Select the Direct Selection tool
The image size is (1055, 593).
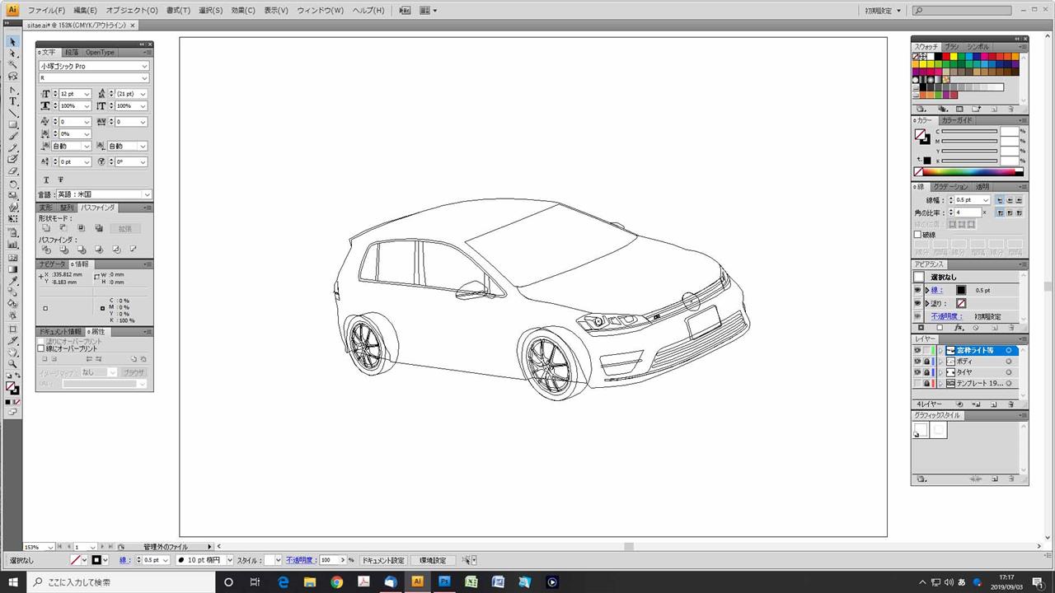click(13, 53)
